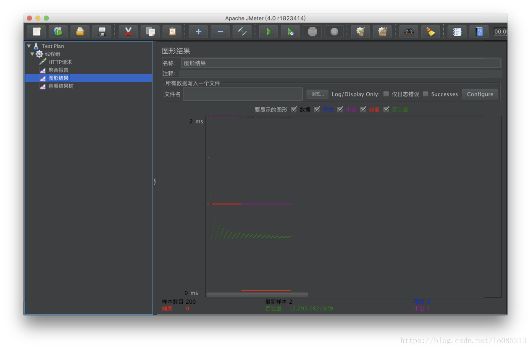This screenshot has width=531, height=349.
Task: Collapse the Test Plan tree node
Action: [29, 46]
